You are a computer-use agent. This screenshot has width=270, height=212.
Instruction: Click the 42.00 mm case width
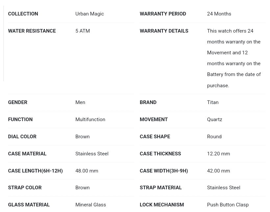point(218,171)
